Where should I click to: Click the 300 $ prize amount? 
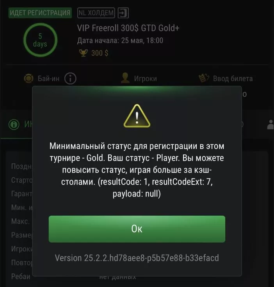100,53
